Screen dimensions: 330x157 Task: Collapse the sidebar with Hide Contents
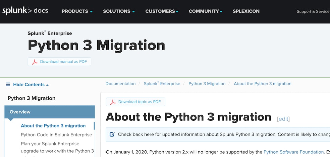31,85
